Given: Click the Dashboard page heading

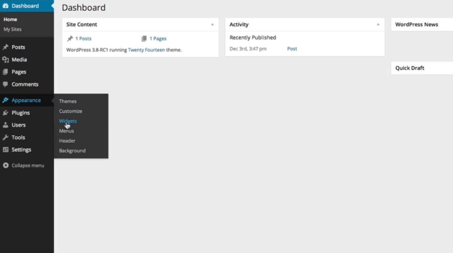Looking at the screenshot, I should (x=84, y=7).
